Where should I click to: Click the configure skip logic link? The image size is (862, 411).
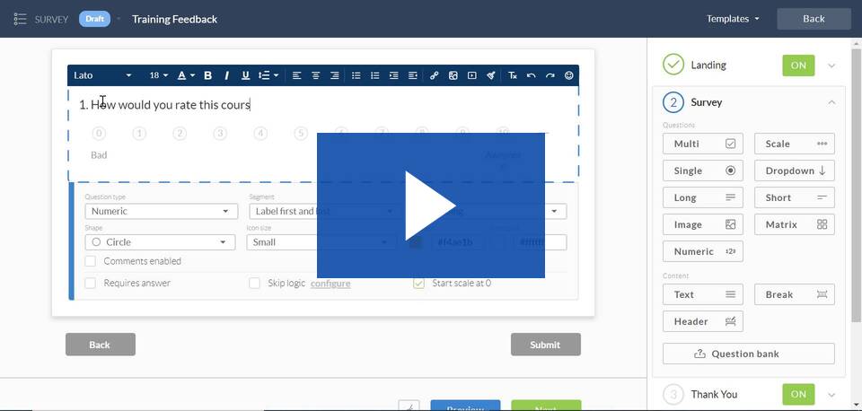click(330, 284)
